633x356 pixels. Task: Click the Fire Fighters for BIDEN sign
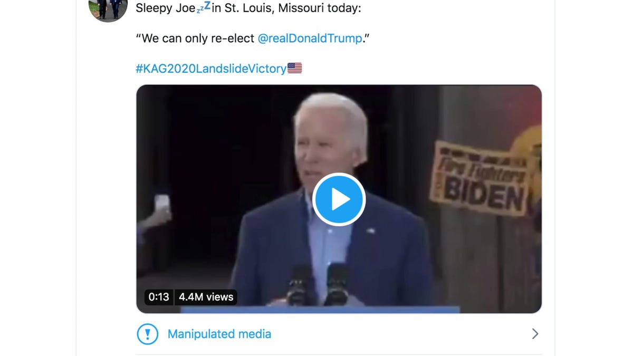click(x=480, y=178)
